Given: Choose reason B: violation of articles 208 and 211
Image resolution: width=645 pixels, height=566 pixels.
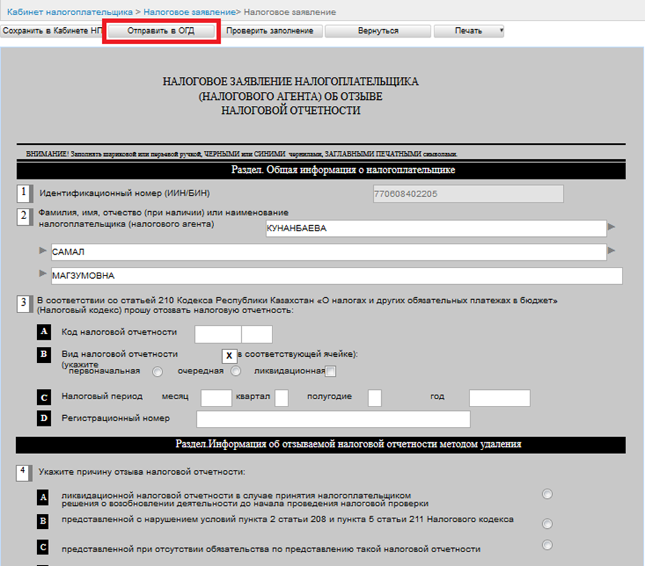Looking at the screenshot, I should point(547,524).
